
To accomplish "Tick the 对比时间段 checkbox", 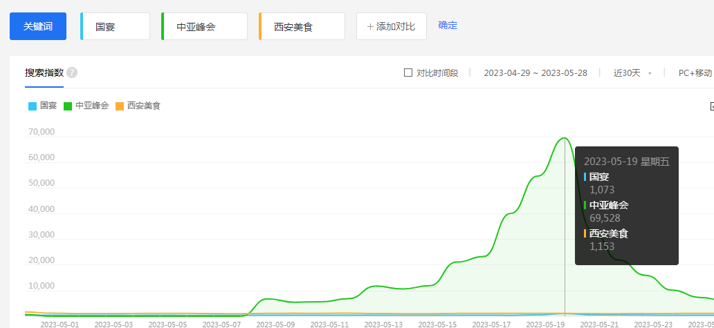I will click(408, 73).
